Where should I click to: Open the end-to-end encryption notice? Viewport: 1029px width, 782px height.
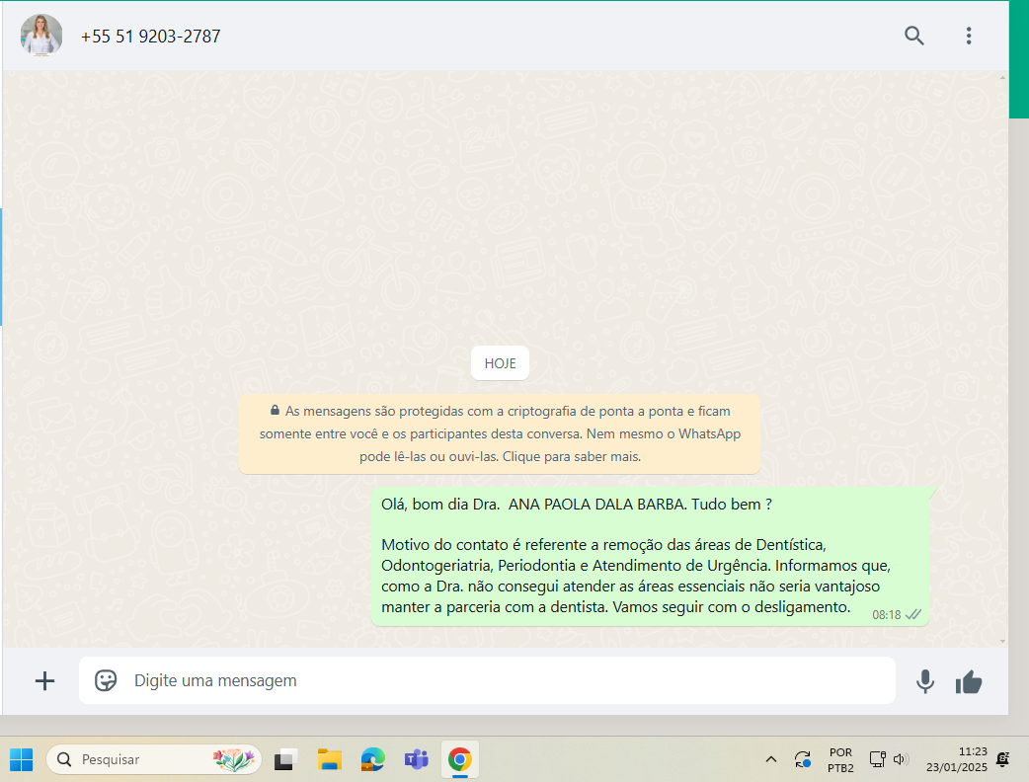[x=500, y=433]
